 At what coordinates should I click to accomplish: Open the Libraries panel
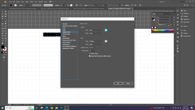(x=185, y=33)
